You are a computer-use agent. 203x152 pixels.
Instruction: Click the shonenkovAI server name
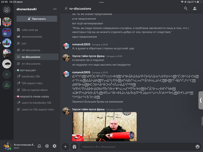coord(27,9)
